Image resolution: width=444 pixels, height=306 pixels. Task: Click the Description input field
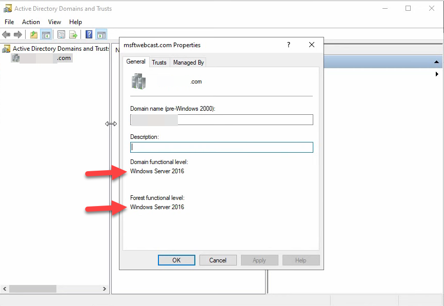(221, 147)
